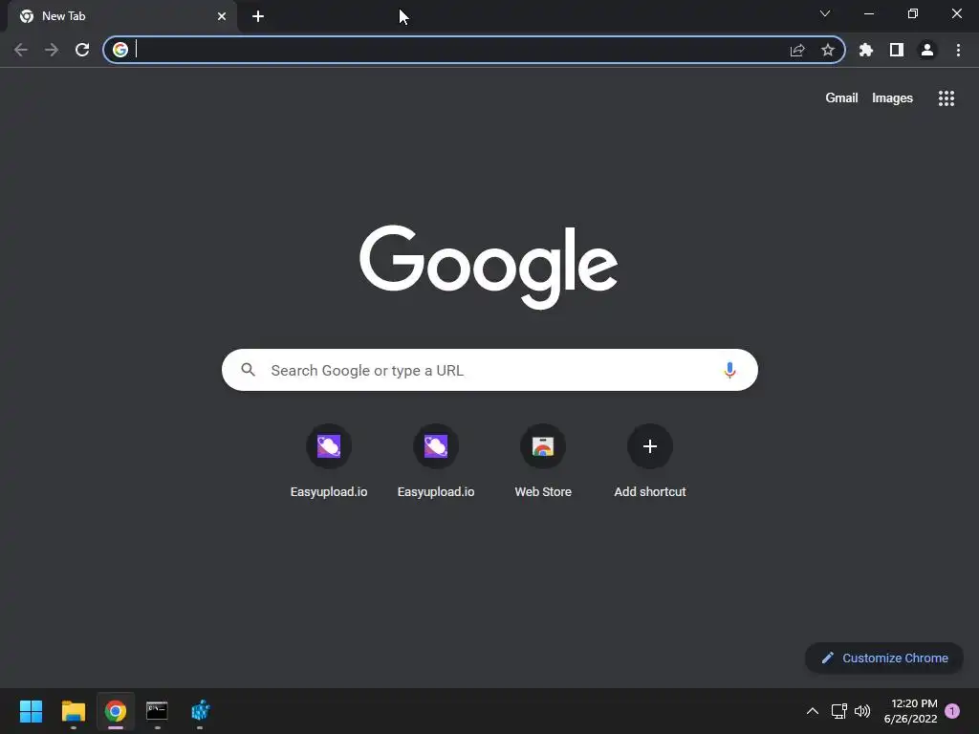Start voice search with microphone icon
The image size is (979, 734).
pos(729,370)
